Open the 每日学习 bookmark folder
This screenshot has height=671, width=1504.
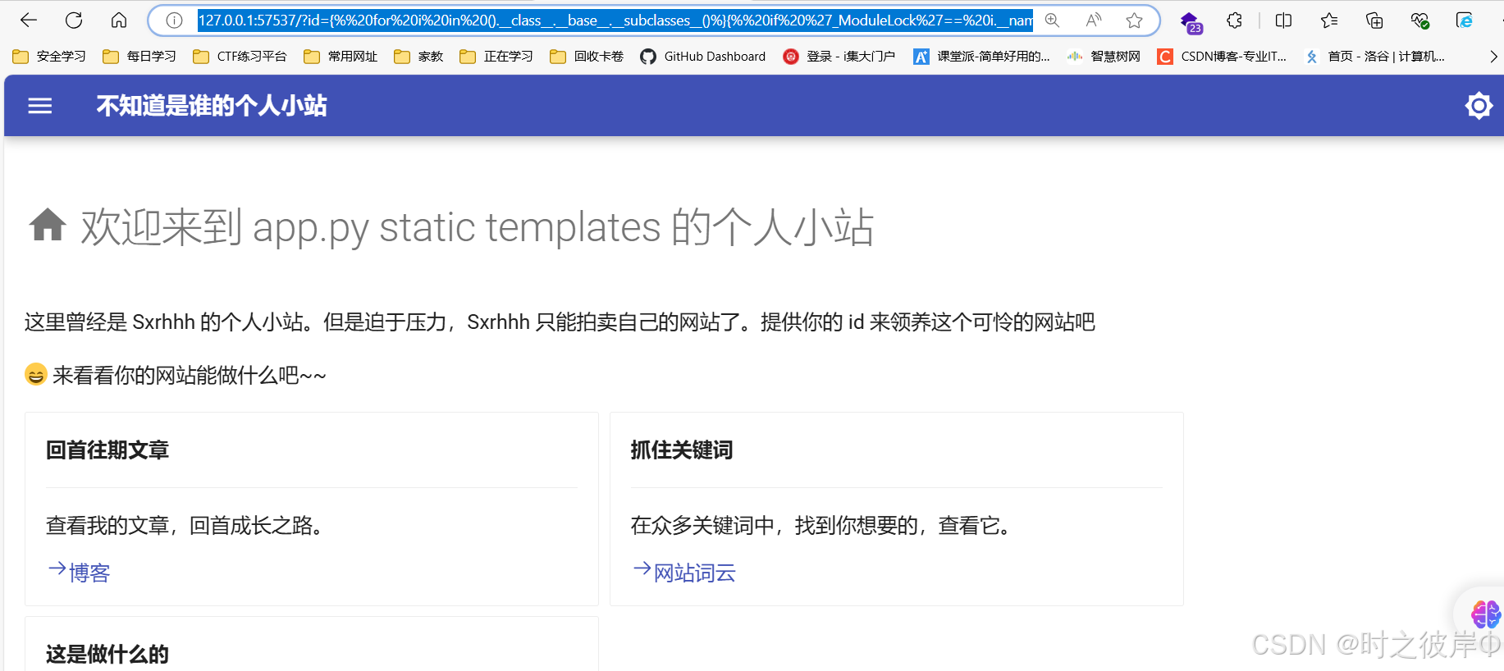click(139, 56)
